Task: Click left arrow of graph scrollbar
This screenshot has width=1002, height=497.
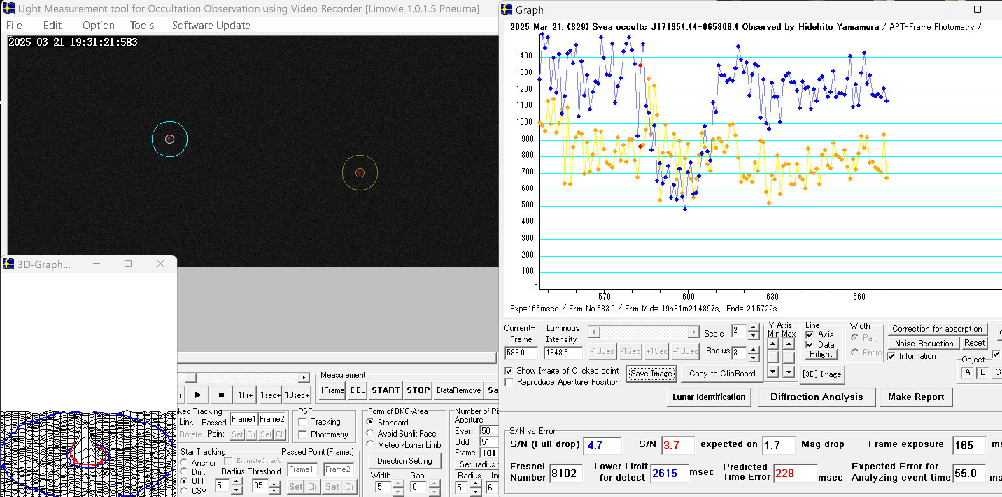Action: click(x=594, y=332)
